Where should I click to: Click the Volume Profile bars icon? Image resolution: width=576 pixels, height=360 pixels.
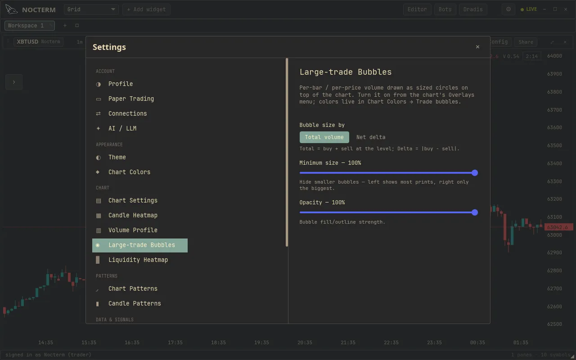click(x=98, y=230)
